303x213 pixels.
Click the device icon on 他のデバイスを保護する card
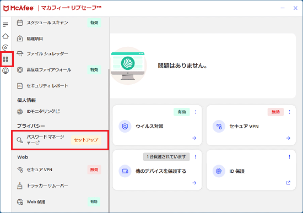pos(125,171)
